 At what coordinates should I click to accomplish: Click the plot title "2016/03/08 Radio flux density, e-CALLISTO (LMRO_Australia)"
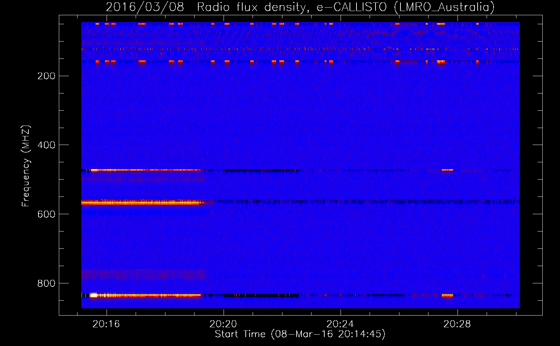click(300, 7)
